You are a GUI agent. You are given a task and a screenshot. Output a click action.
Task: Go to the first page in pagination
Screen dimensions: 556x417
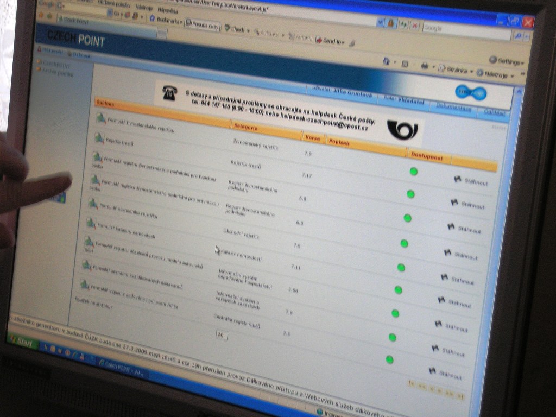tap(412, 383)
